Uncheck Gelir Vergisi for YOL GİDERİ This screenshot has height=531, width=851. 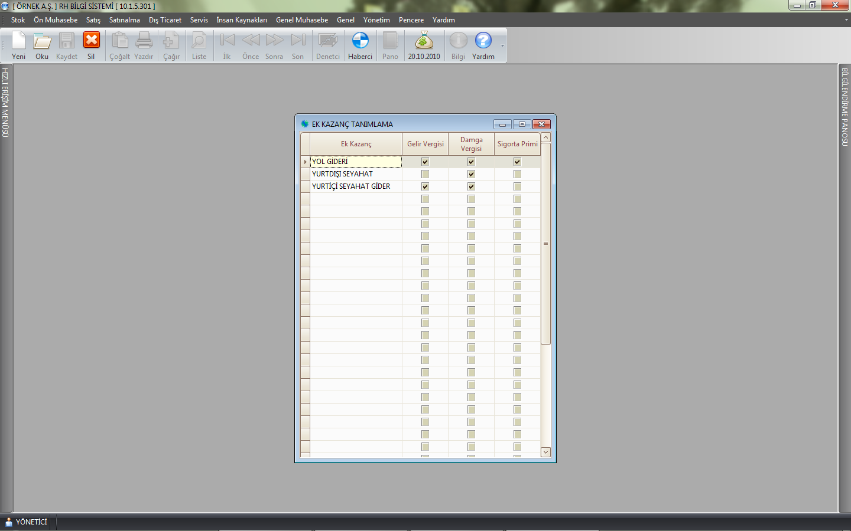pos(425,162)
